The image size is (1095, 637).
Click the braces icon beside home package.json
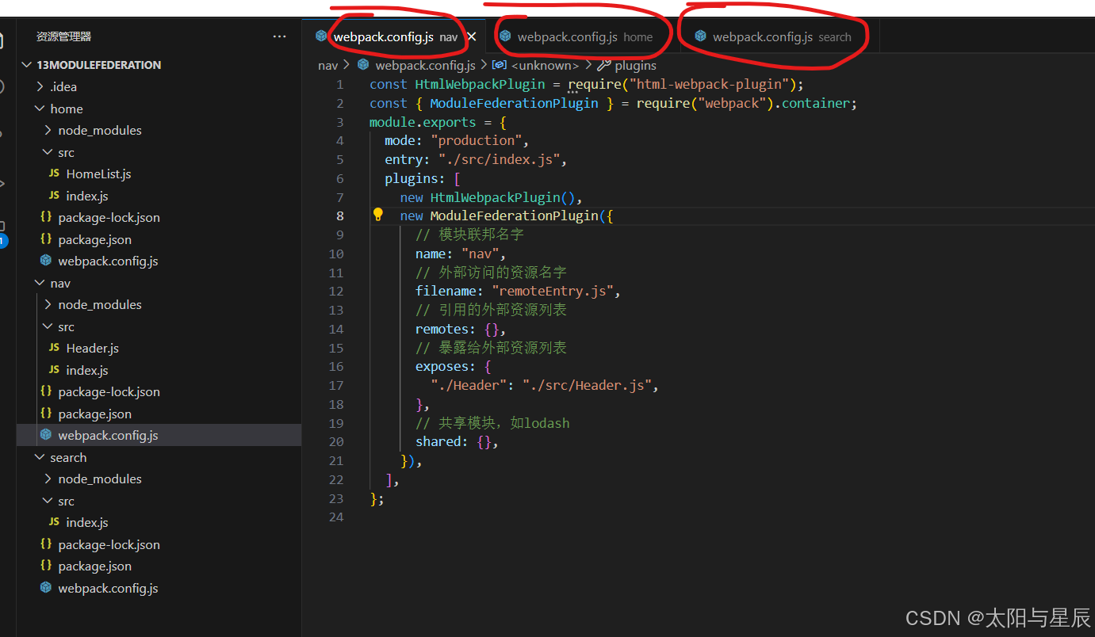coord(46,238)
